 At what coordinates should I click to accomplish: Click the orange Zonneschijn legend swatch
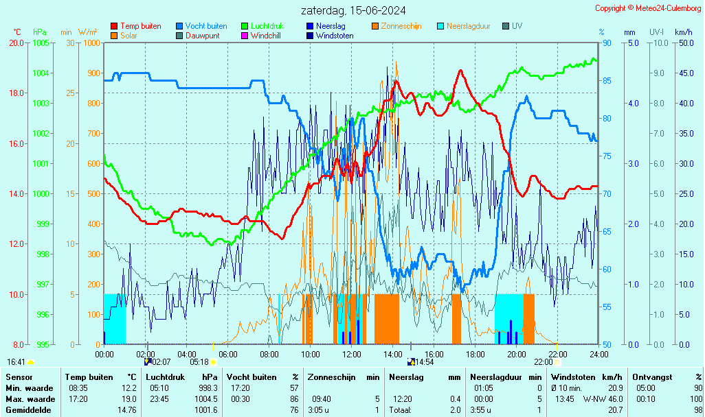click(x=375, y=26)
